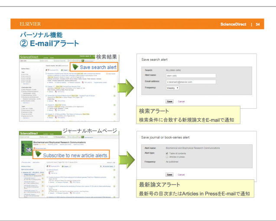
Task: Click the BBRC journal cover thumbnail
Action: point(26,148)
